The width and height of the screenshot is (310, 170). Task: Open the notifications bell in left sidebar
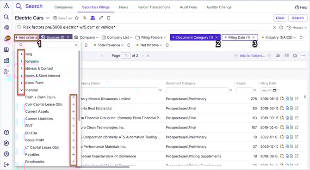(7, 38)
